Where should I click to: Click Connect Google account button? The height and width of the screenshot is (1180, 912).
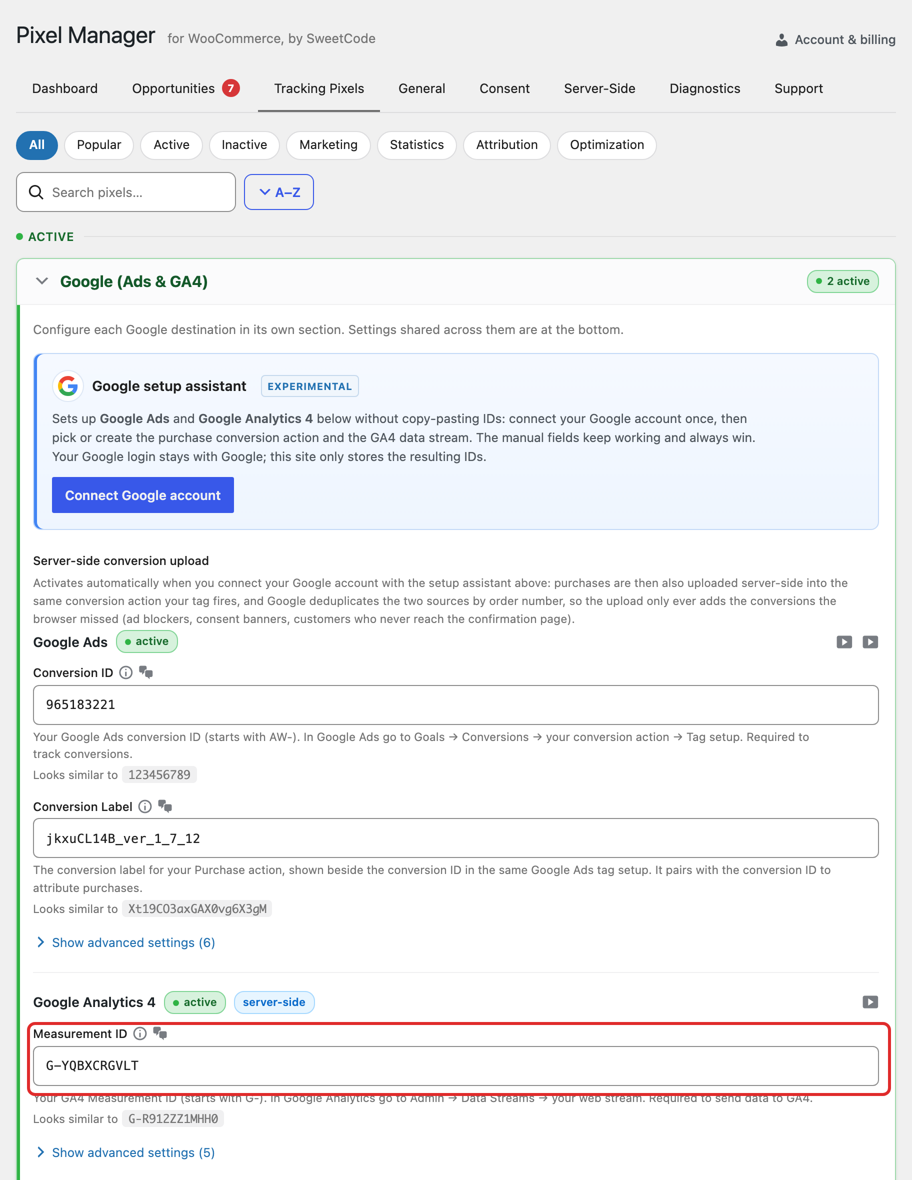click(x=142, y=495)
